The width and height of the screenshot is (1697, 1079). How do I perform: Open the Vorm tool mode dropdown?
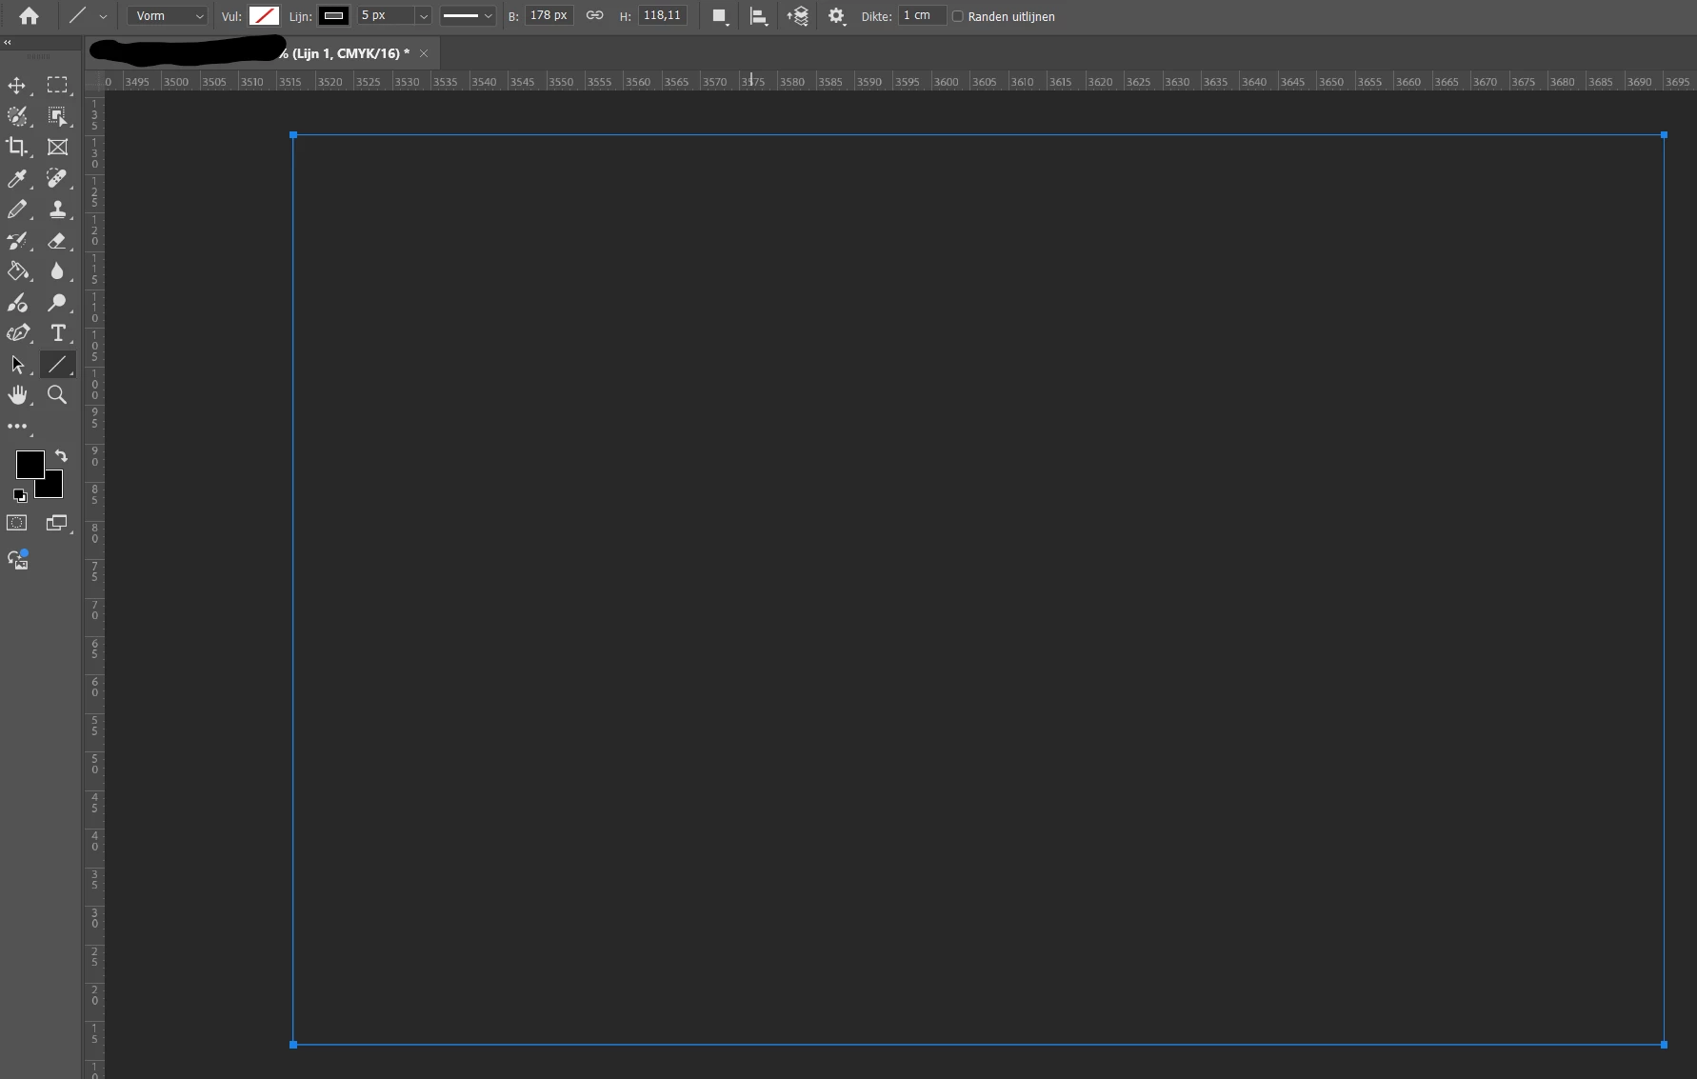coord(168,16)
